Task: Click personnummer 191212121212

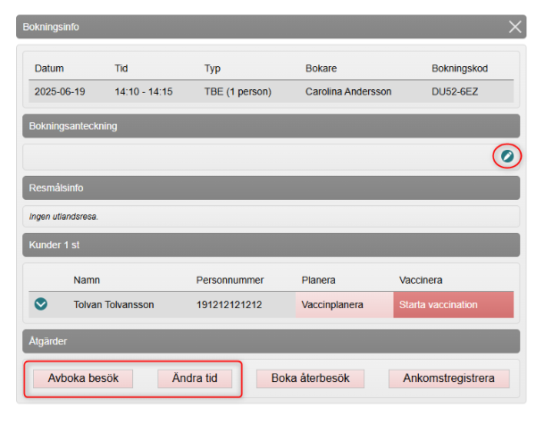Action: (x=229, y=304)
